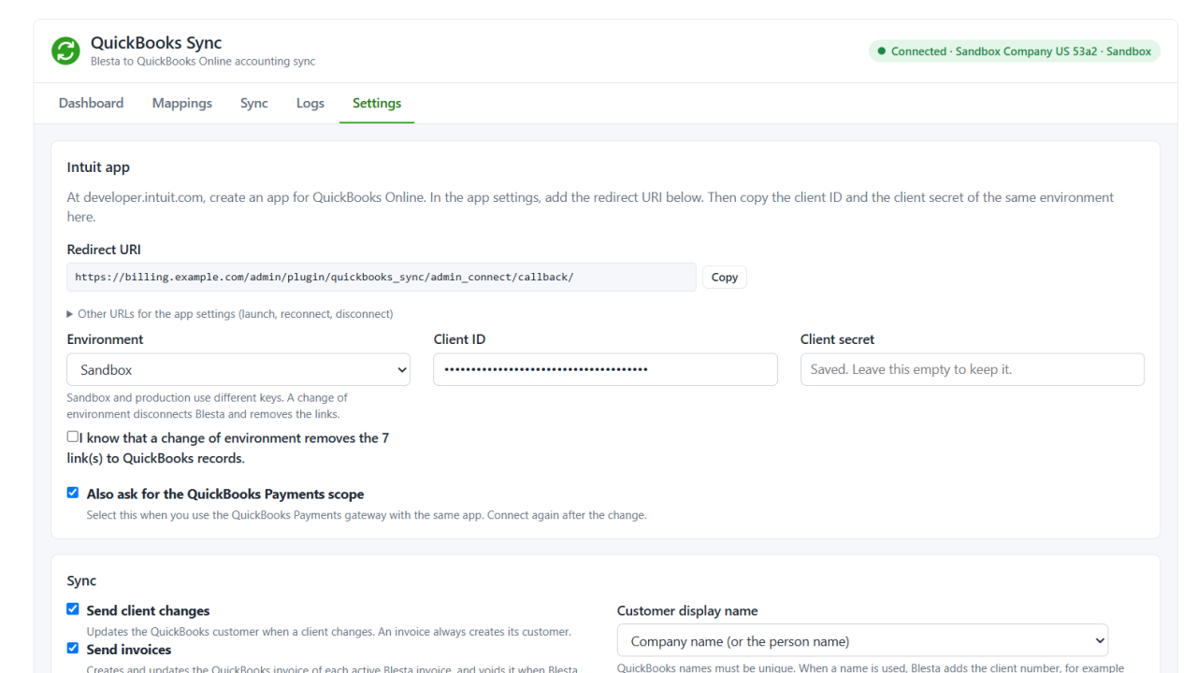The width and height of the screenshot is (1197, 673).
Task: Click the Customer display name label
Action: (x=687, y=610)
